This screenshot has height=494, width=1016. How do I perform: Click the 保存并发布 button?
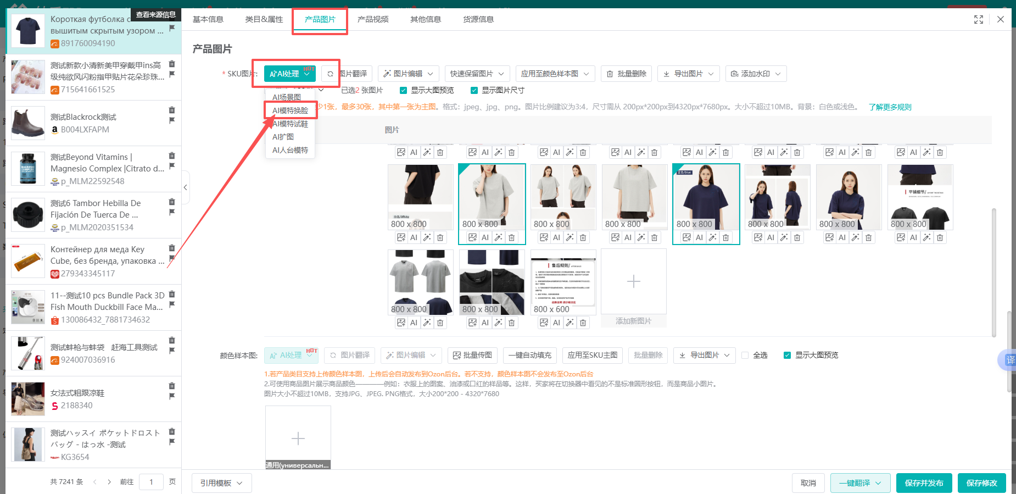[x=924, y=483]
